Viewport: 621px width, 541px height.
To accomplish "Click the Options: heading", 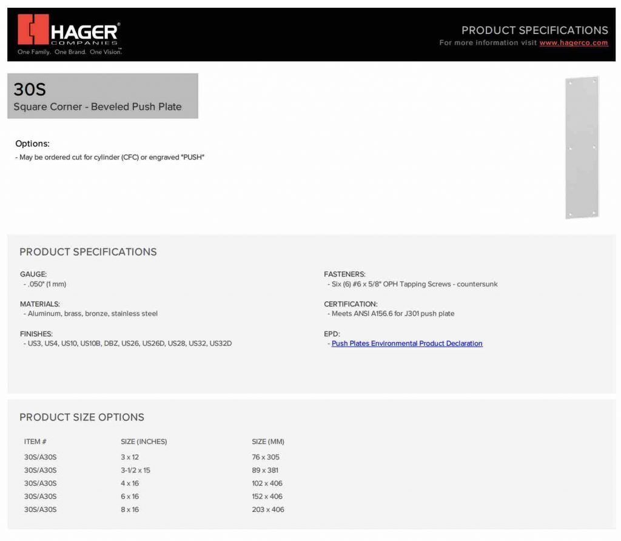I will coord(33,144).
